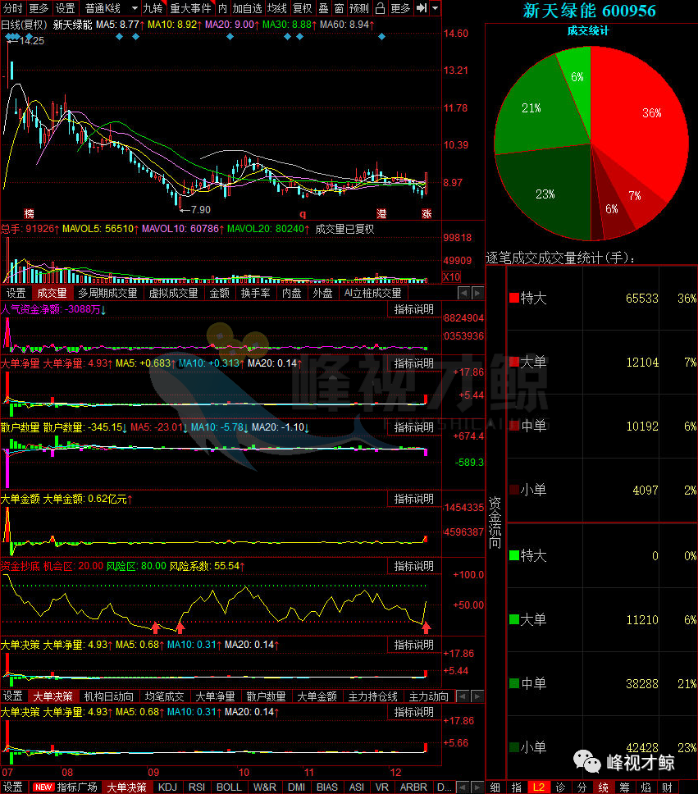Toggle 复权 price adjustment
Viewport: 698px width, 794px height.
point(303,8)
